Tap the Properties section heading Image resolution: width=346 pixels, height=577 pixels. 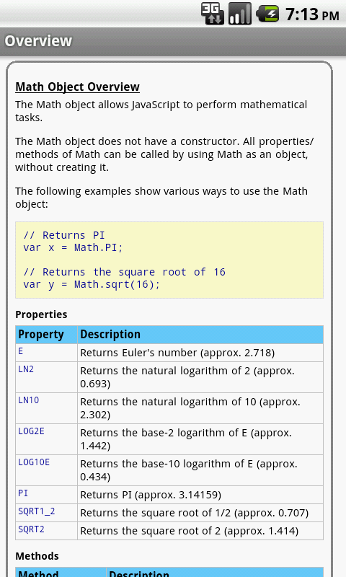coord(41,314)
